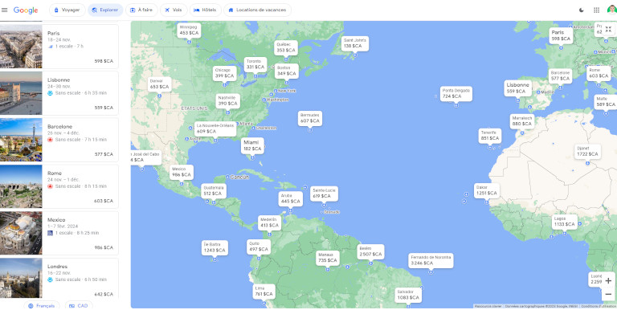Select Lisbonne 559 $CA map label
Viewport: 617px width, 310px height.
(518, 88)
